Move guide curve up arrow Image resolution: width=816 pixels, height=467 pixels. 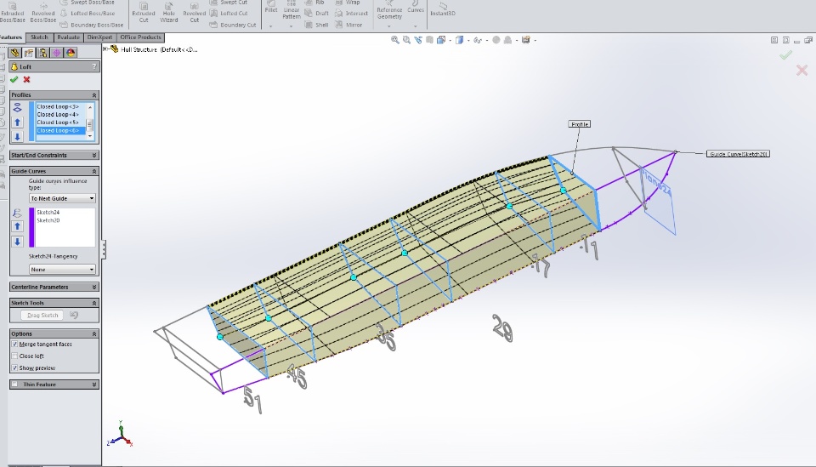[x=17, y=226]
